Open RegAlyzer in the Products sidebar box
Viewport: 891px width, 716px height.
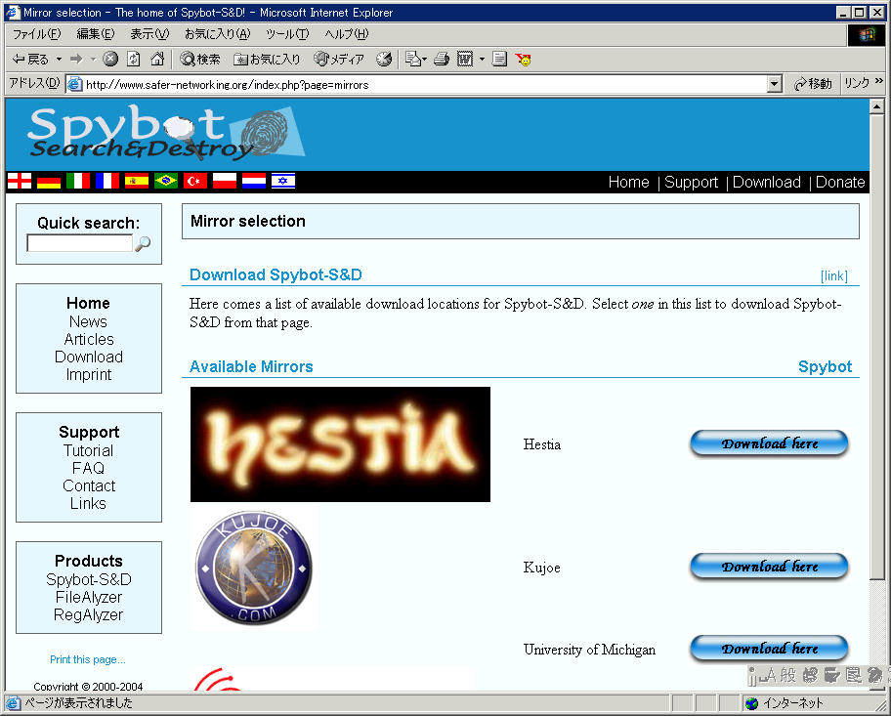tap(88, 614)
